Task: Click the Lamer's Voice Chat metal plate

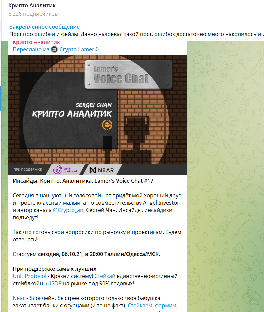Action: click(129, 74)
